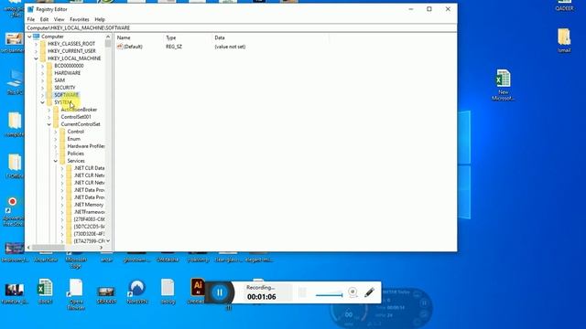Open the pencil annotation tool on recorder
The image size is (586, 329).
pos(369,292)
